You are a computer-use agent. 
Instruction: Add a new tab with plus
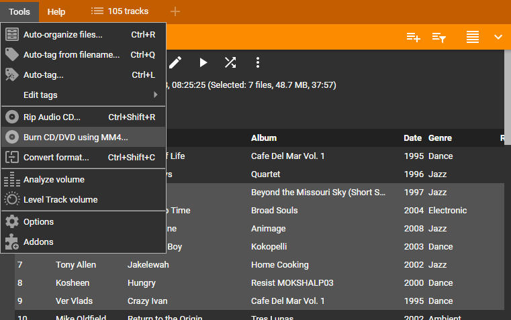[x=175, y=11]
